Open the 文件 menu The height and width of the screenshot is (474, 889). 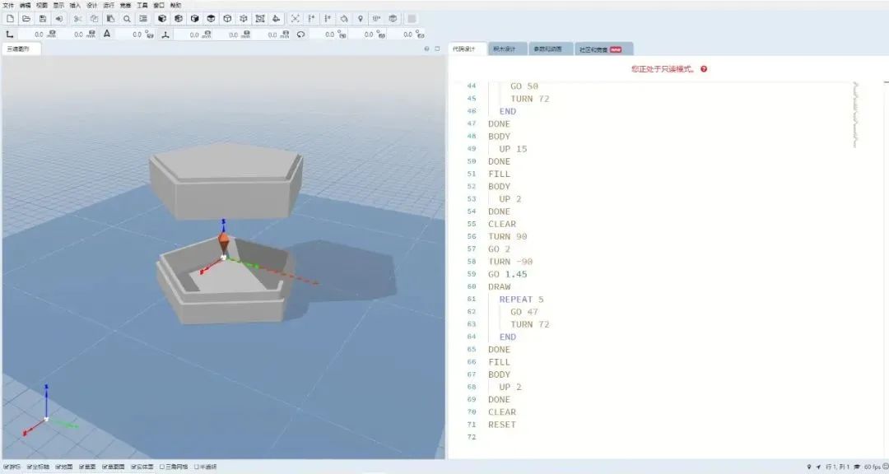pos(8,5)
